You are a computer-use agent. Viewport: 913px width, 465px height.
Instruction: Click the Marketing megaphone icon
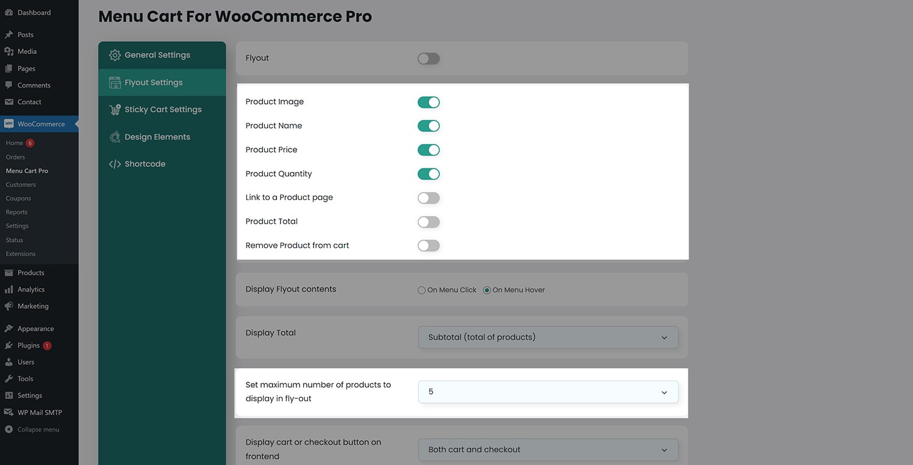(x=9, y=306)
